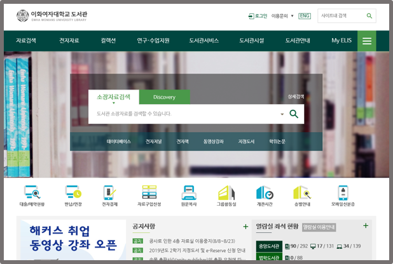This screenshot has width=393, height=264.
Task: Open the 연구·수업지원 menu
Action: 153,41
